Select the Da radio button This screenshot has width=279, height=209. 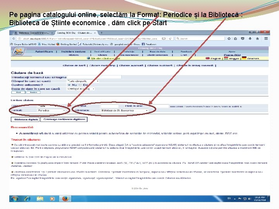coord(80,85)
